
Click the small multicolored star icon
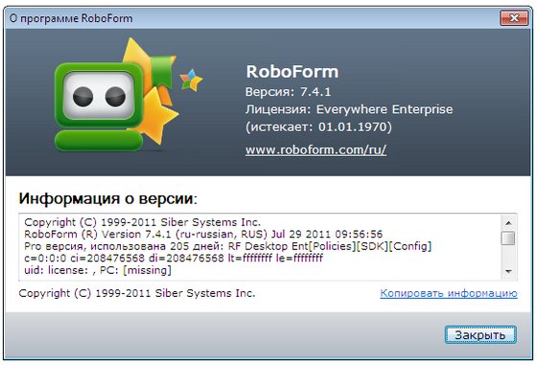tap(191, 80)
